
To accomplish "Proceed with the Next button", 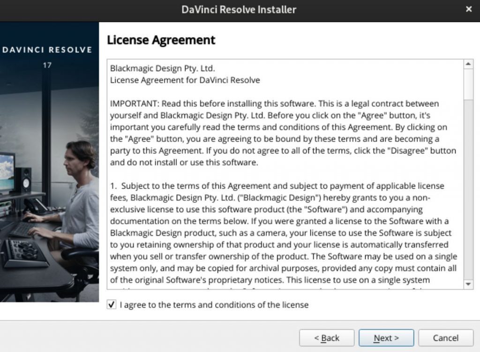I will click(x=386, y=337).
